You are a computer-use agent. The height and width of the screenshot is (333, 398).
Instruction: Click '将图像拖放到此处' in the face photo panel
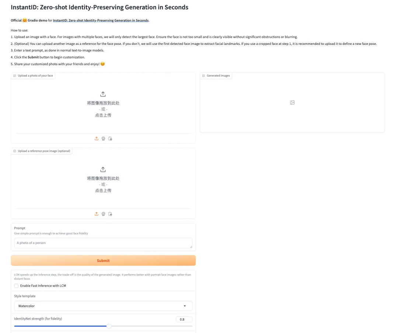[x=103, y=103]
